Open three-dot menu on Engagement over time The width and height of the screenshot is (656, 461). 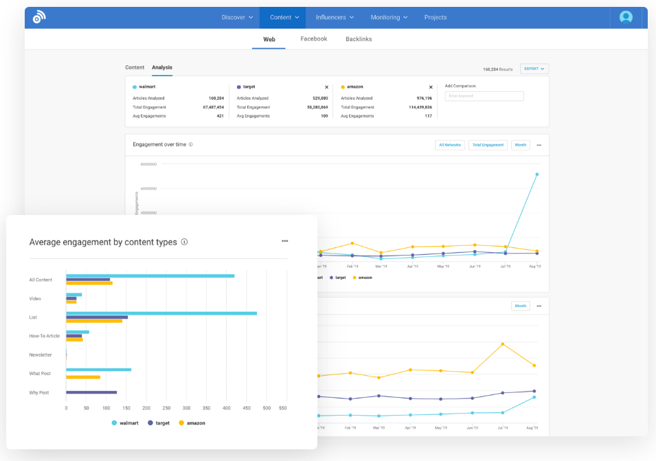click(539, 145)
